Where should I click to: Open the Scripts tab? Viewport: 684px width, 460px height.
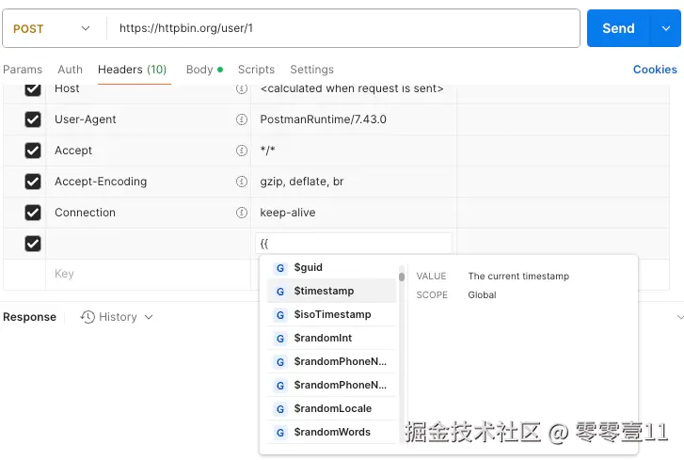pos(256,70)
